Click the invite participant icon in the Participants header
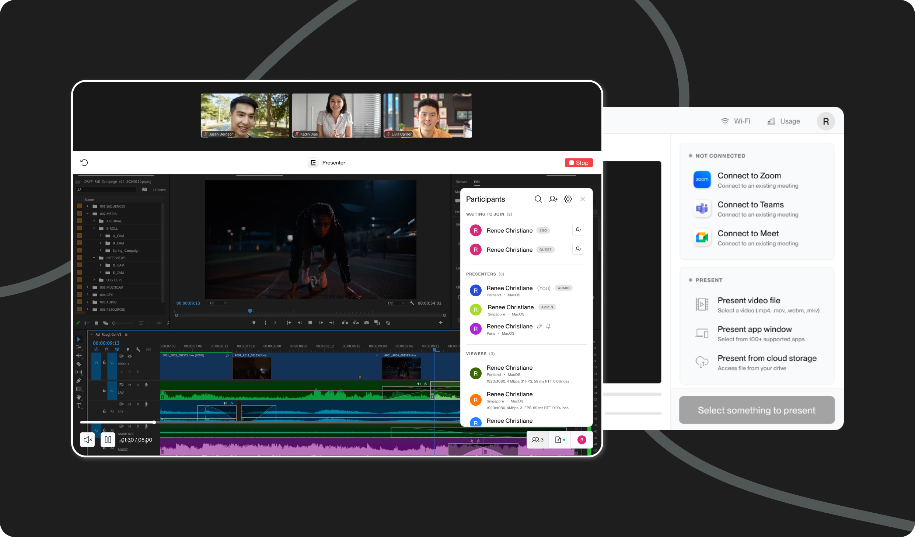The image size is (915, 537). (553, 199)
